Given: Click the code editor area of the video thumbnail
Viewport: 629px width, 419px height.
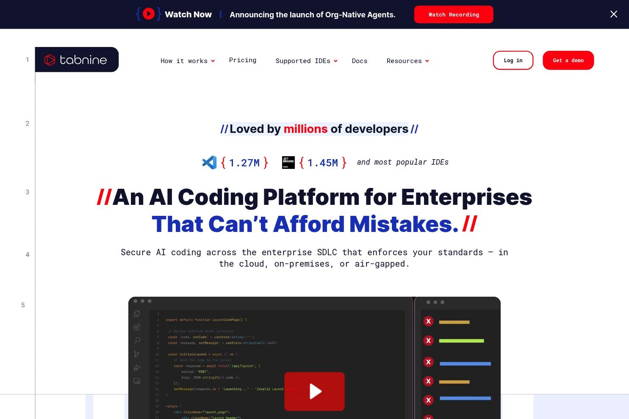Looking at the screenshot, I should coord(277,364).
